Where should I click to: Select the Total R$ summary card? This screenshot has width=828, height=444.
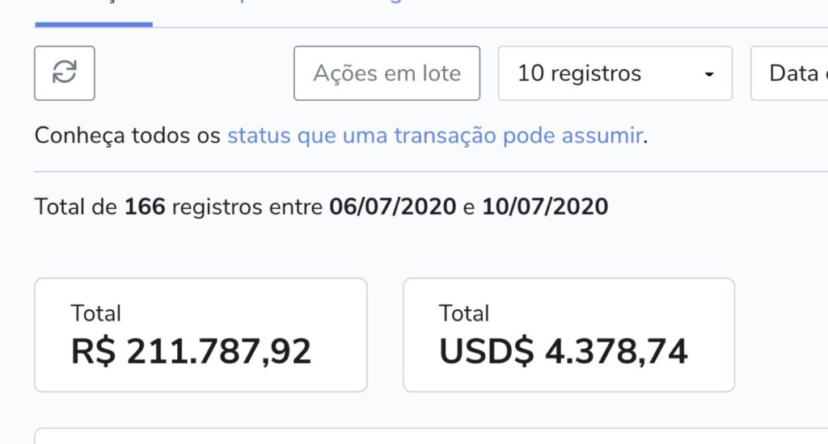pos(201,335)
